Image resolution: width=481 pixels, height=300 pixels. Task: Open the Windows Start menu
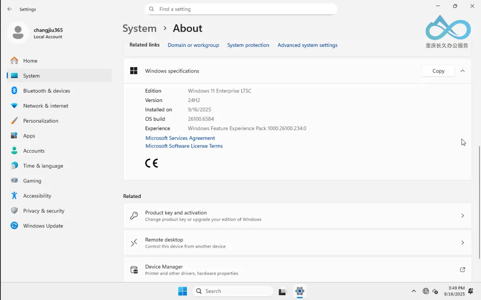(x=183, y=291)
